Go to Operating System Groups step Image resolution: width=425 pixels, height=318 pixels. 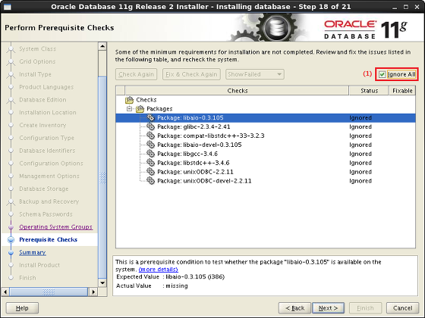tap(55, 227)
